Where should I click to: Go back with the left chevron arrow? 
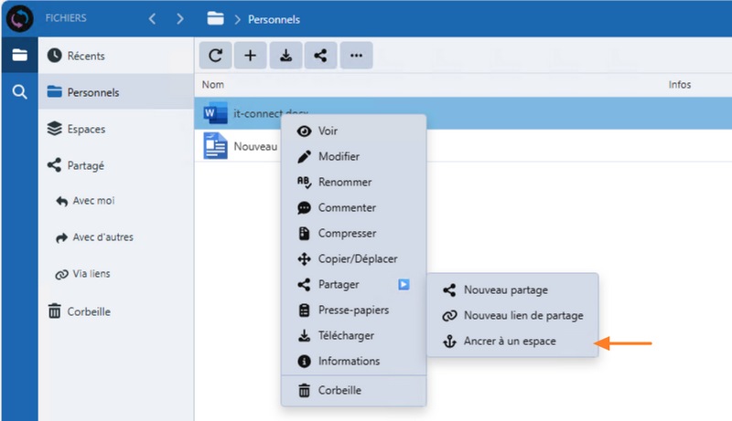tap(153, 18)
